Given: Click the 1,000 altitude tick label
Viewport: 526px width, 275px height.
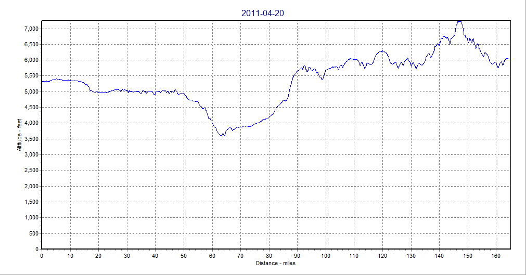Looking at the screenshot, I should tap(31, 218).
